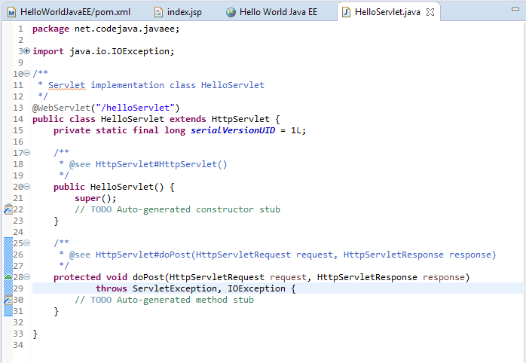This screenshot has height=363, width=526.
Task: Click the JSP file icon on index.jsp tab
Action: [158, 12]
